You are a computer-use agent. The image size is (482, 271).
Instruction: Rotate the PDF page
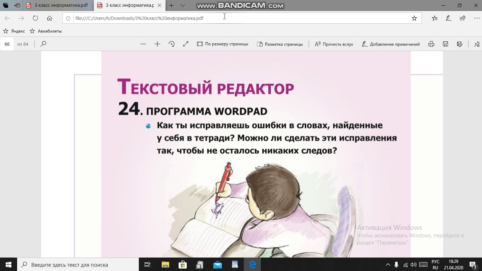pyautogui.click(x=172, y=44)
